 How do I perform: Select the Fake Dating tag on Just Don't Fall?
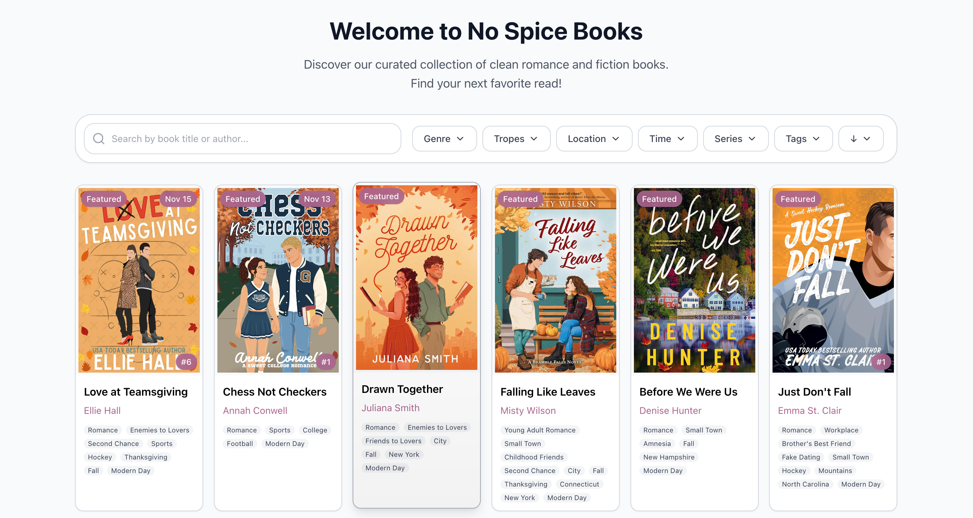800,457
